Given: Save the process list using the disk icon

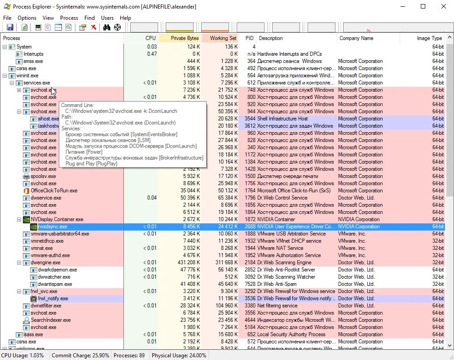Looking at the screenshot, I should pos(10,27).
